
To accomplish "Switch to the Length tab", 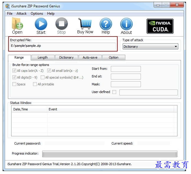I will click(x=43, y=57).
